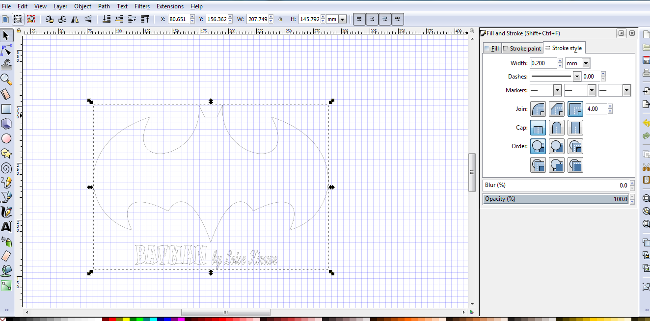The image size is (650, 321).
Task: Toggle scaling rounded rectangle corners
Action: (x=372, y=19)
